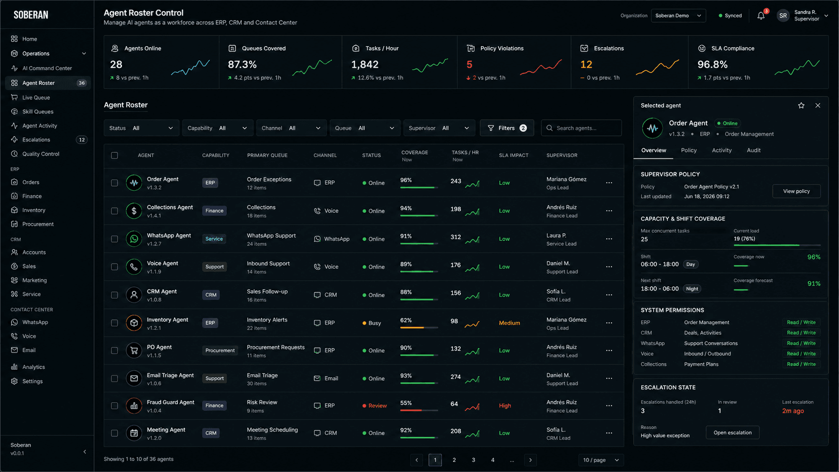
Task: Switch to the Activity tab
Action: point(722,150)
